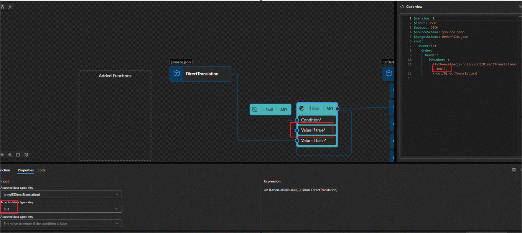Zoom in the map canvas

(x=10, y=155)
